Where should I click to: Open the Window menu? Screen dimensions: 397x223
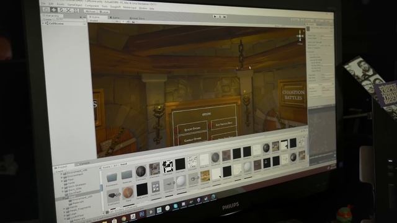click(x=143, y=8)
